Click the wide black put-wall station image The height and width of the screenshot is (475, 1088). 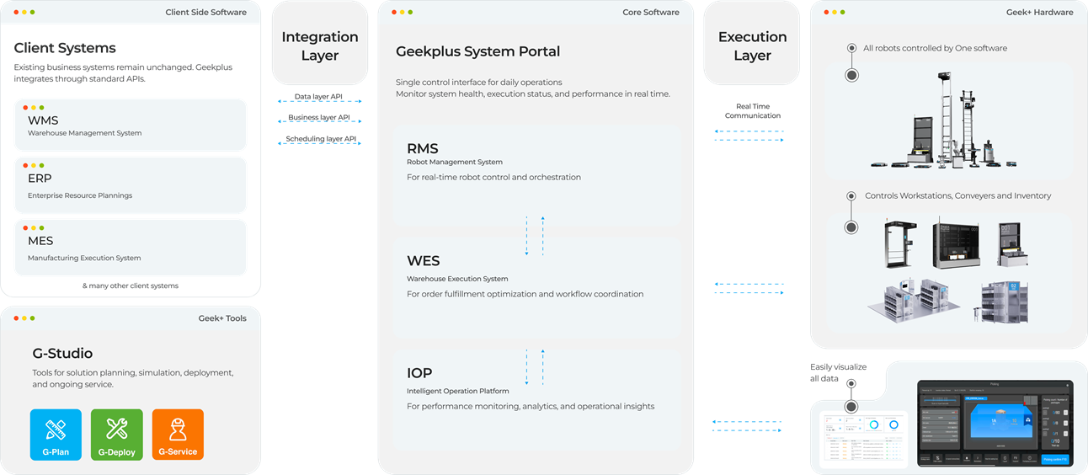(x=956, y=243)
